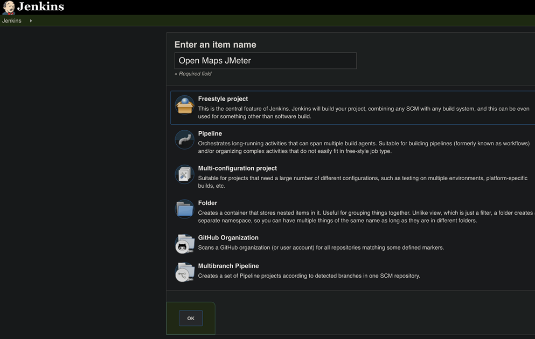
Task: Choose the Folder item type title
Action: click(x=207, y=203)
